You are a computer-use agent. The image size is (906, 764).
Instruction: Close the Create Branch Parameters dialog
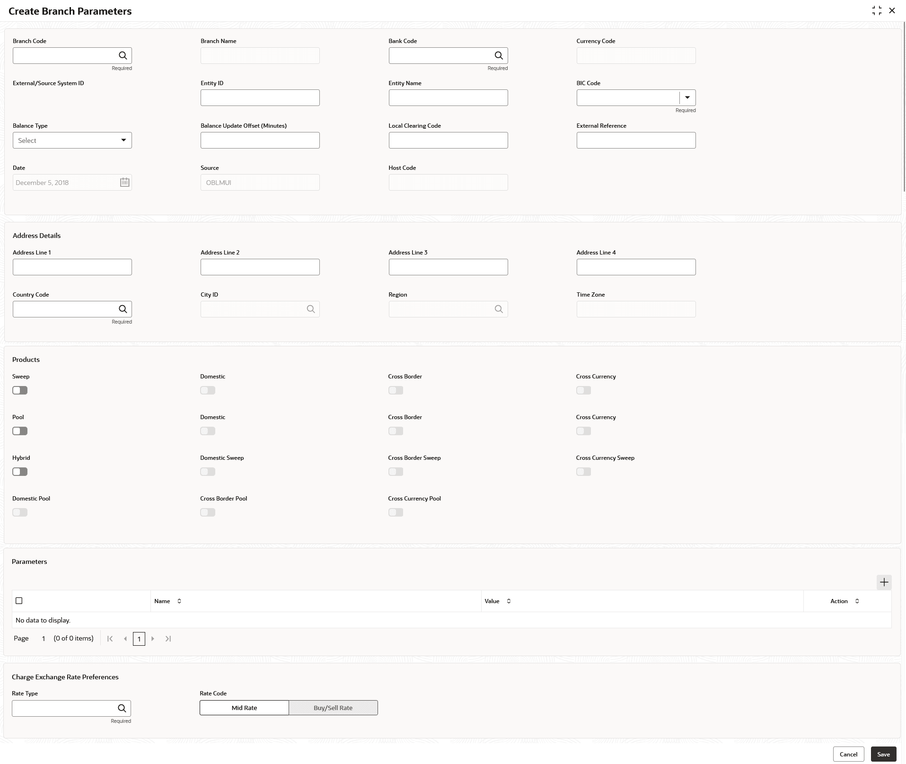tap(892, 11)
